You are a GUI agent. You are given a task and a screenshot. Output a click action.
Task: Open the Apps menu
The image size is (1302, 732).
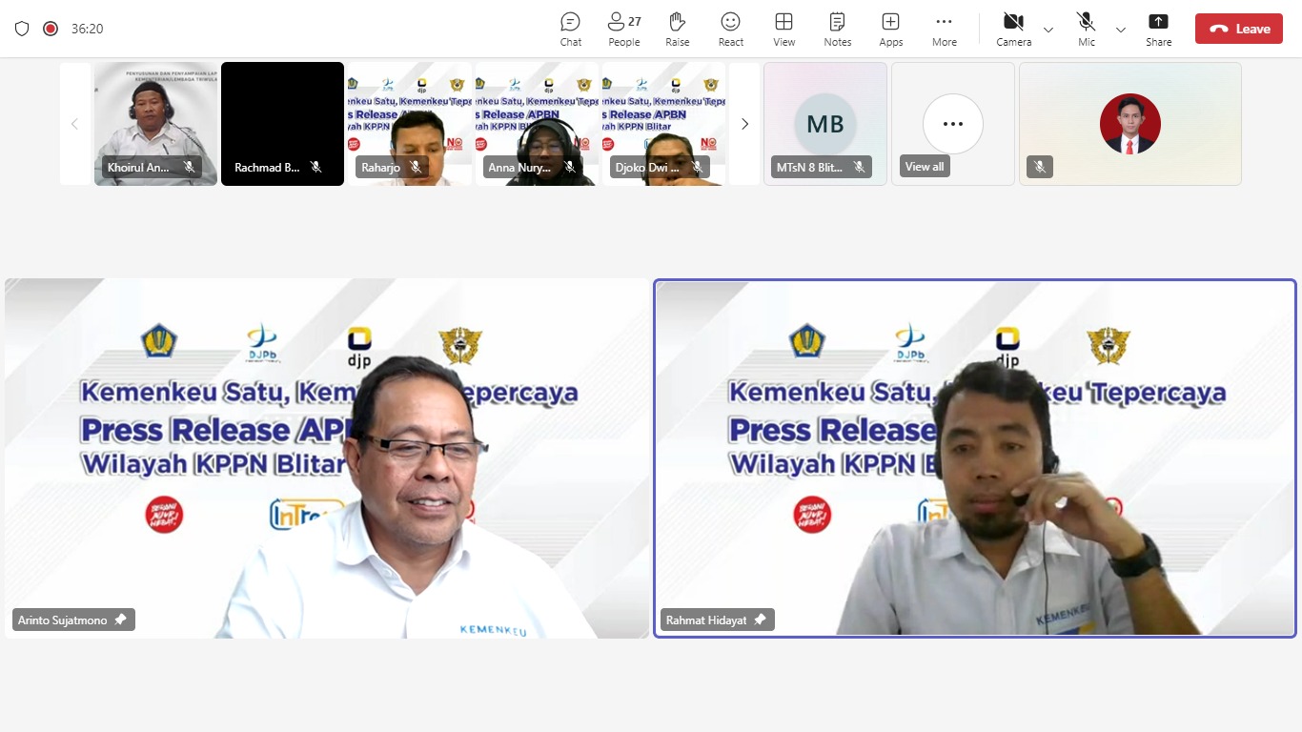tap(890, 29)
